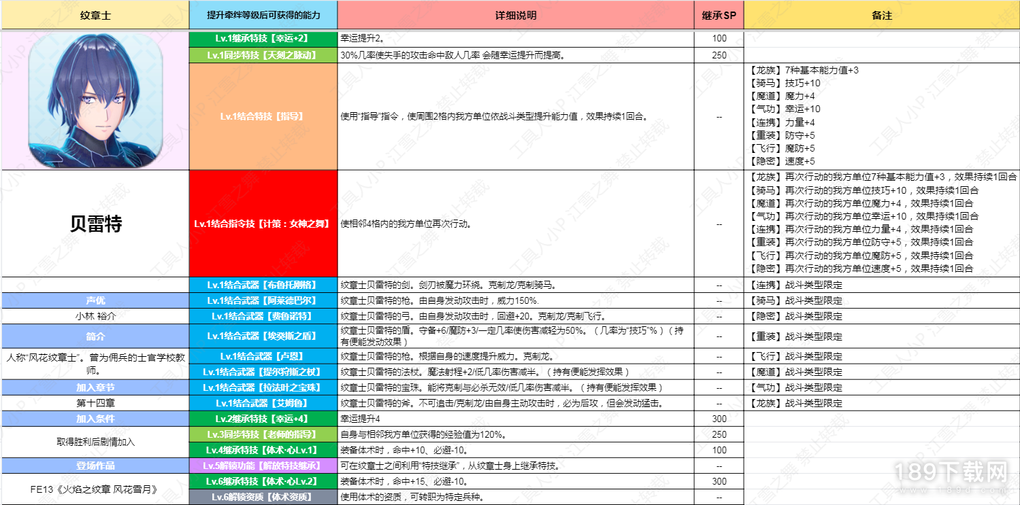The width and height of the screenshot is (1020, 505).
Task: Click the purple Lv.5解锁功能【解放特技继承】 cell
Action: click(263, 466)
